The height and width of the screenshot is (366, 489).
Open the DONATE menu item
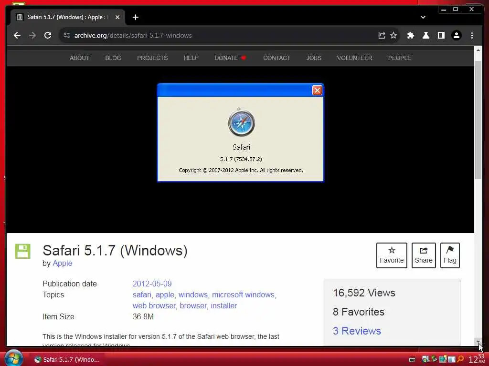(230, 58)
